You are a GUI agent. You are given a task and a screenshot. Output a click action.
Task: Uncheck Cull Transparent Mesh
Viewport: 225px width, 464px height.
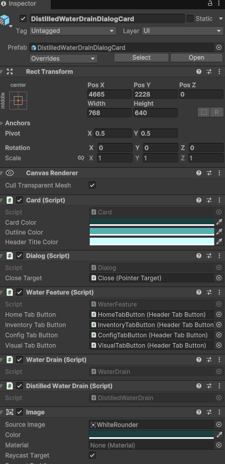tap(92, 186)
